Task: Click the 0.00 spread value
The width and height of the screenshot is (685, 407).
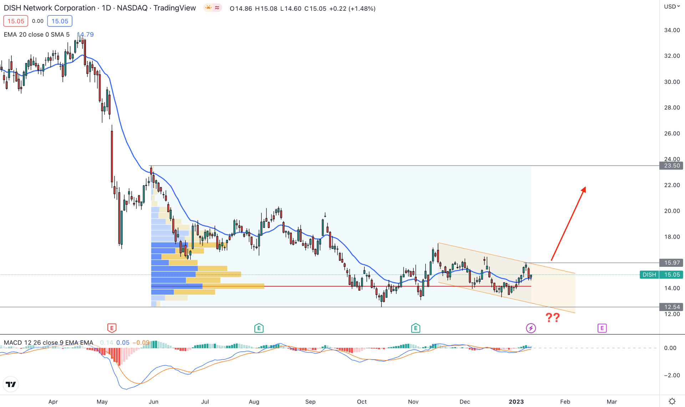Action: 38,21
